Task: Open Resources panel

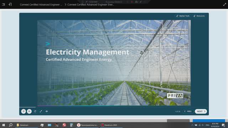Action: 199,16
